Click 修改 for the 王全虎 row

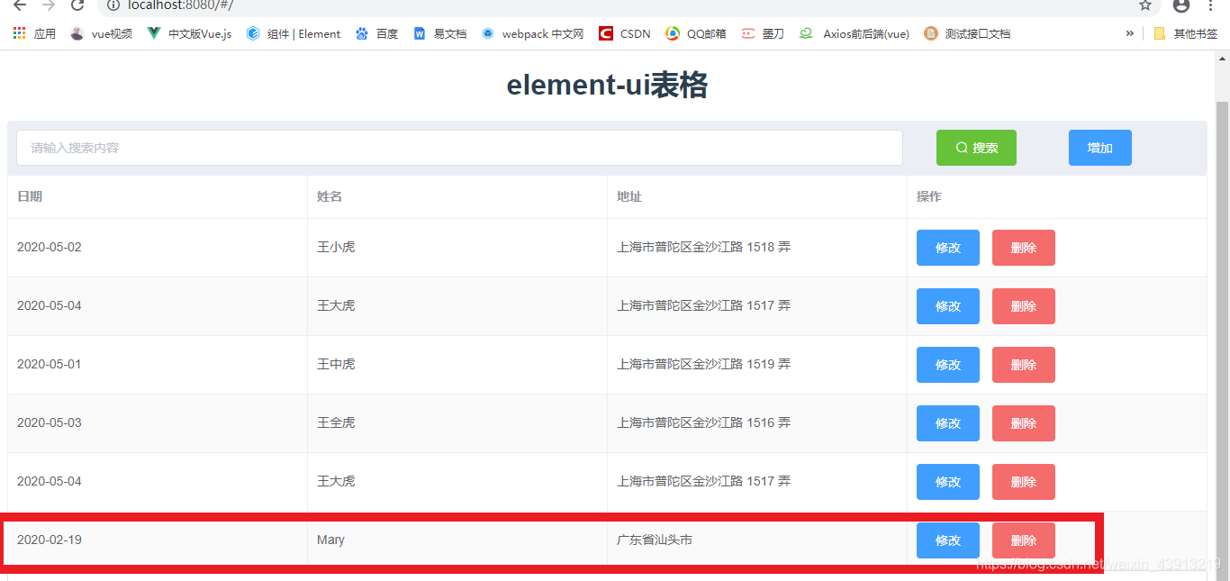(x=948, y=423)
